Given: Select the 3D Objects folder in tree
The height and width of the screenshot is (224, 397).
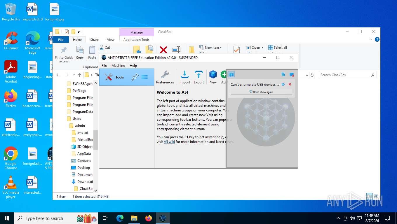Looking at the screenshot, I should click(x=83, y=147).
